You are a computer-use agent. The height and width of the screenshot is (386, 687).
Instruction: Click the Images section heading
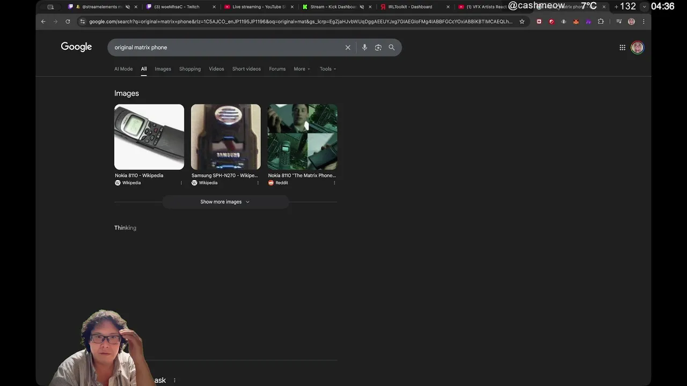click(127, 93)
